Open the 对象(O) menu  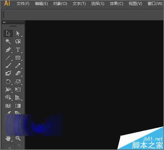pos(60,4)
